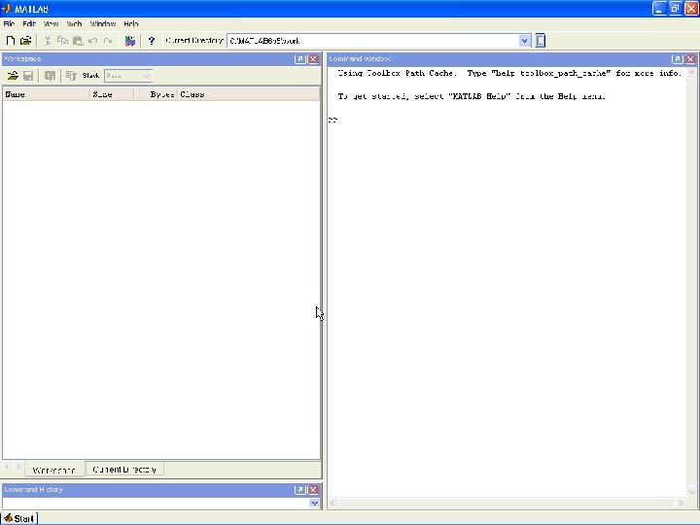This screenshot has height=525, width=700.
Task: Launch Simulink from the toolbar icon
Action: [130, 41]
